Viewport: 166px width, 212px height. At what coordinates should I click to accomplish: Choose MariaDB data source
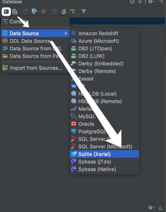[104, 109]
